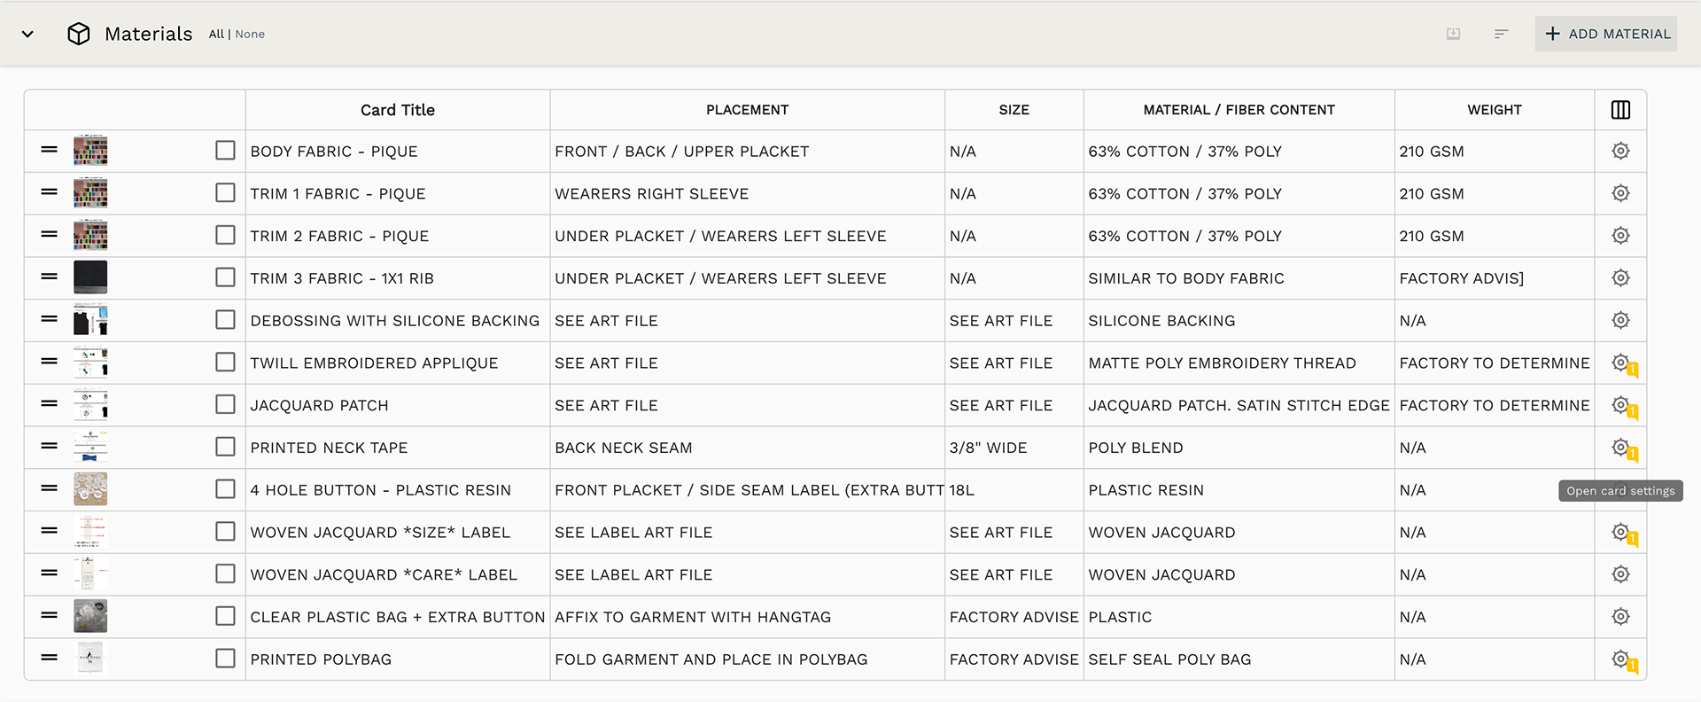This screenshot has height=702, width=1701.
Task: Check the WOVEN JACQUARD *SIZE* LABEL checkbox
Action: [226, 532]
